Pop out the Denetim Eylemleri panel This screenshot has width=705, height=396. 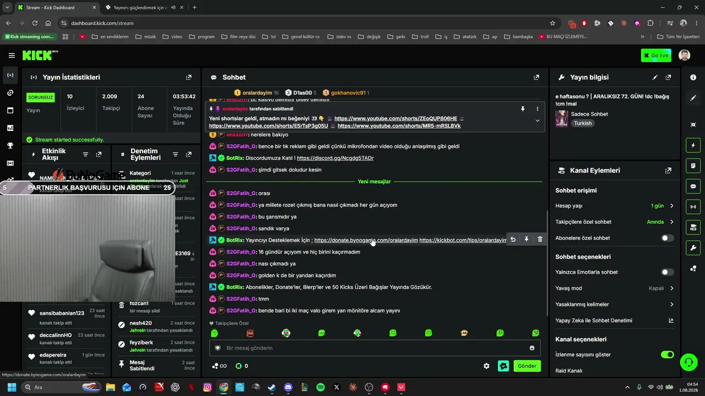point(189,155)
